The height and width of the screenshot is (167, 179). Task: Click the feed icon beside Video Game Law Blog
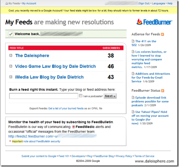(x=11, y=66)
